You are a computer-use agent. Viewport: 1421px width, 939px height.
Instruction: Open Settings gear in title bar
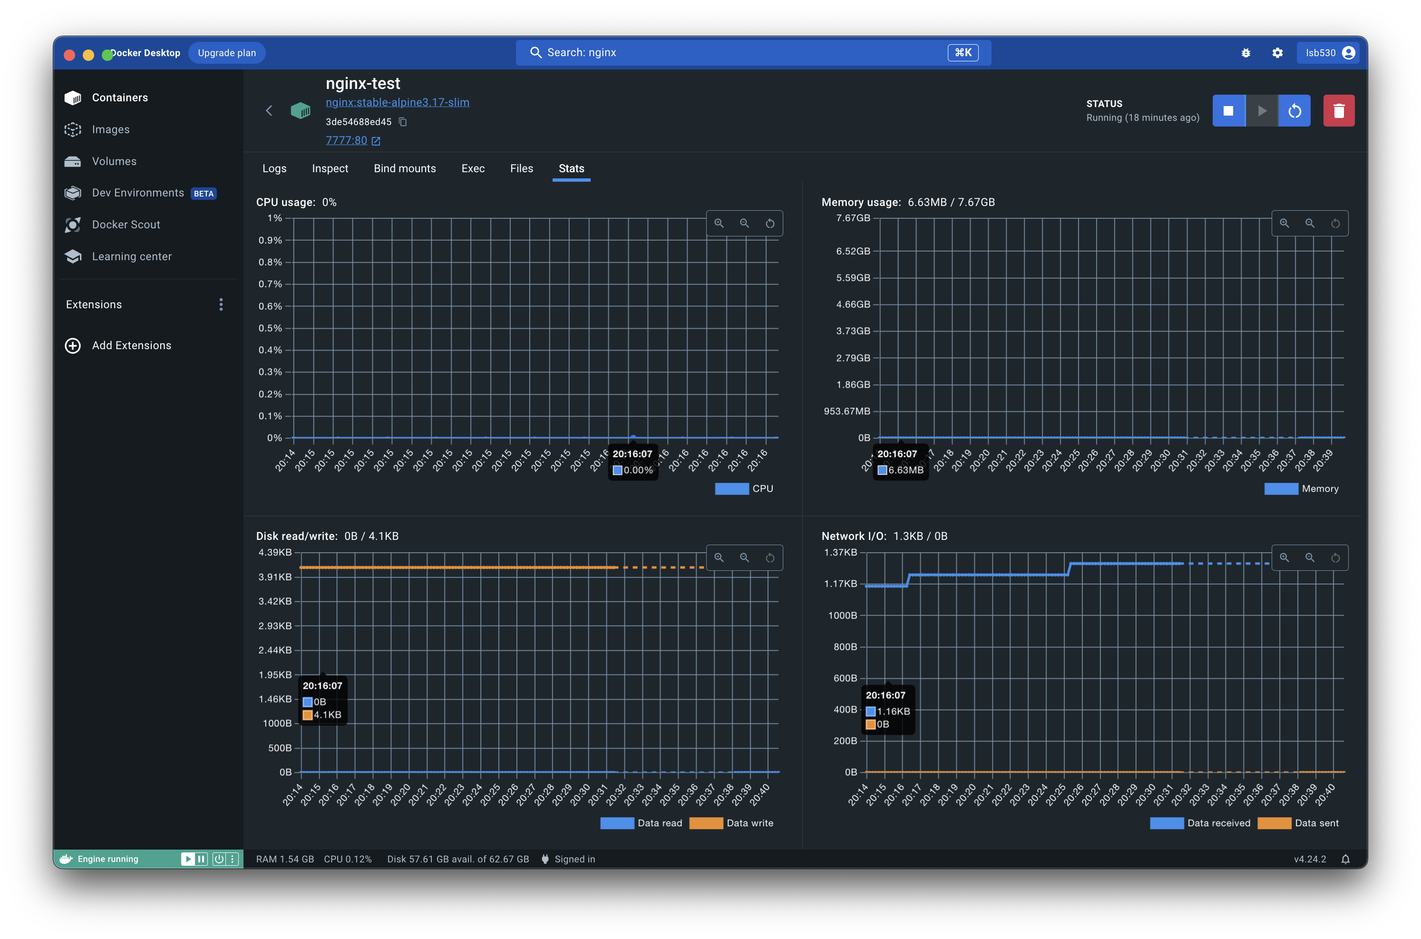pyautogui.click(x=1277, y=53)
